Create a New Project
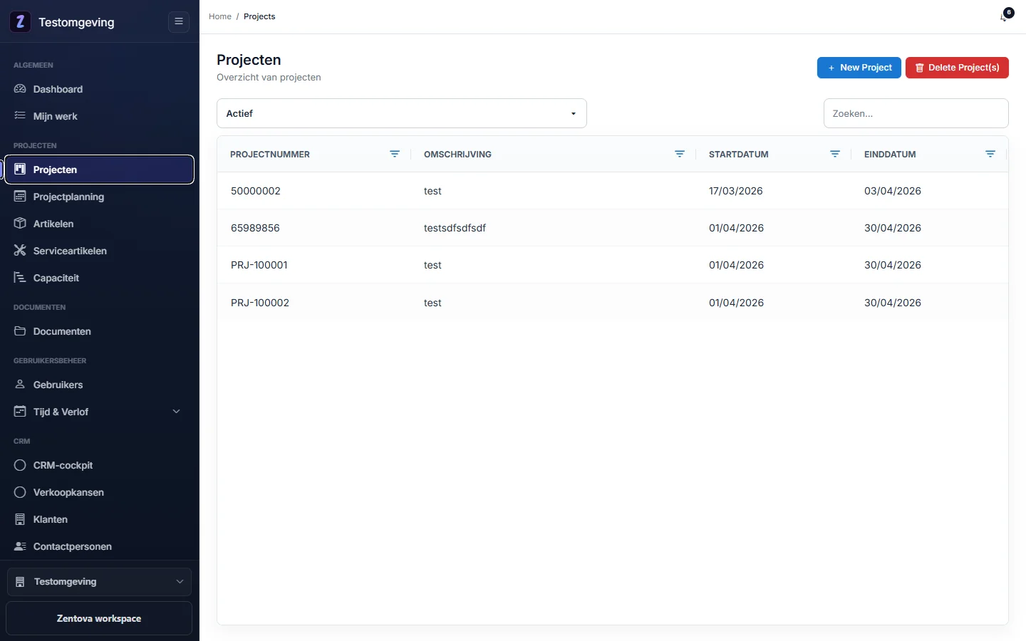Viewport: 1026px width, 641px height. click(x=859, y=68)
